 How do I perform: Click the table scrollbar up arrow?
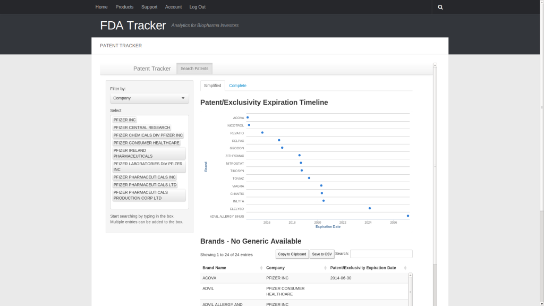coord(411,275)
